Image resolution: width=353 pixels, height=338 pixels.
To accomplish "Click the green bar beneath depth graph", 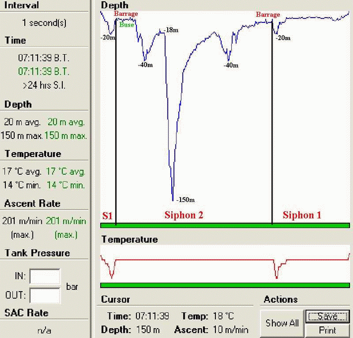I will click(225, 226).
